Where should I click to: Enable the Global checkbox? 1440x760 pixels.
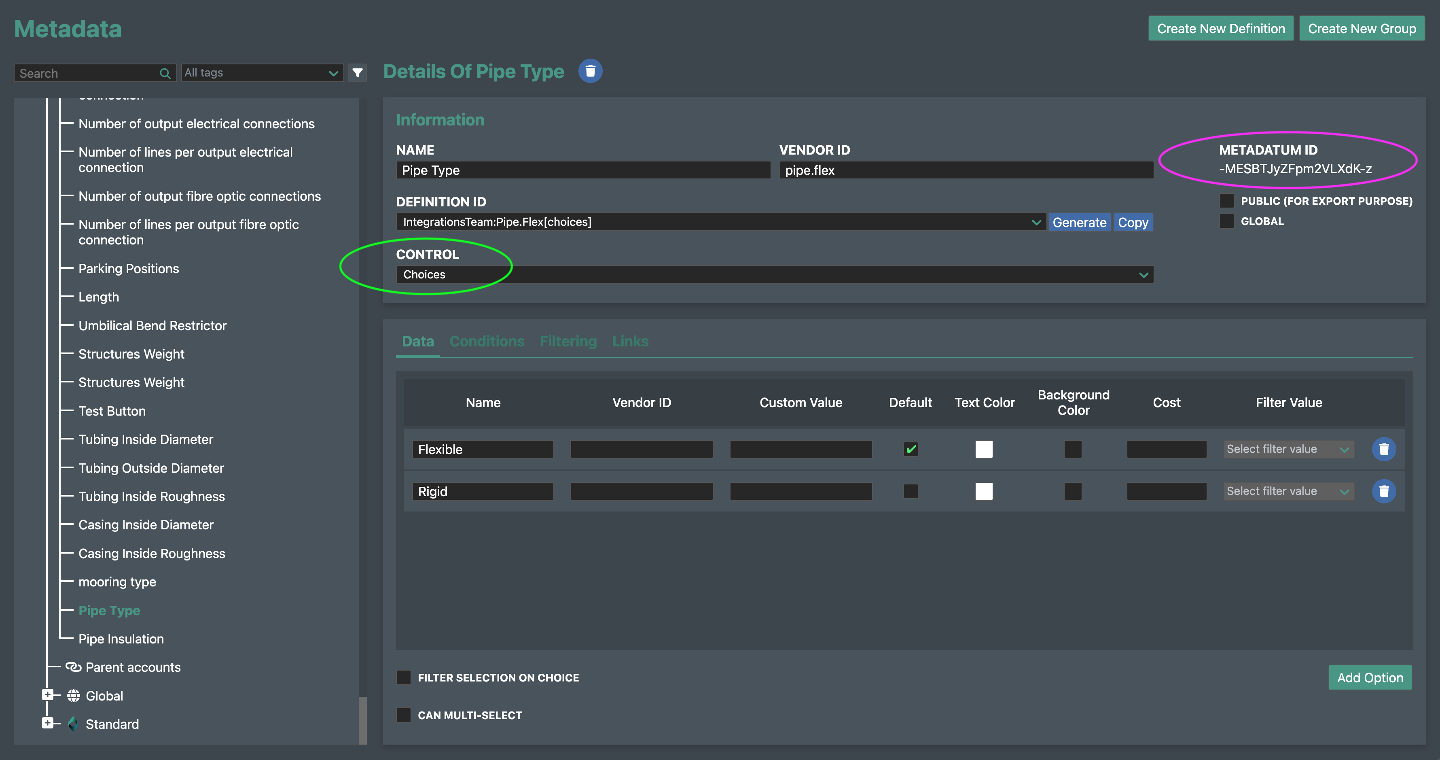coord(1226,221)
